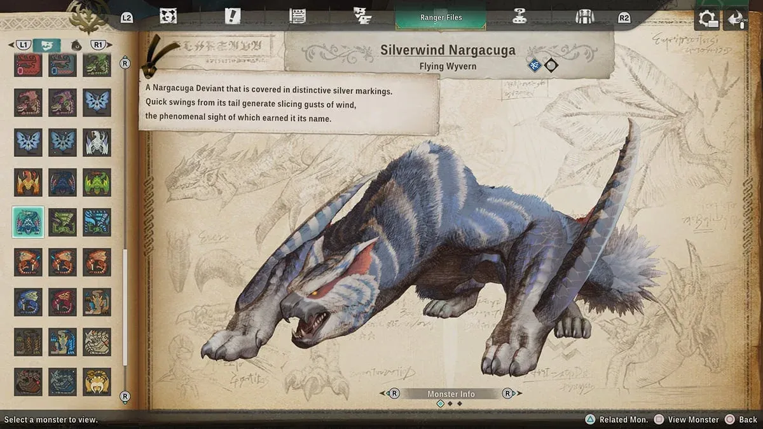Choose the golden maned monster icon at bottom

coord(97,381)
